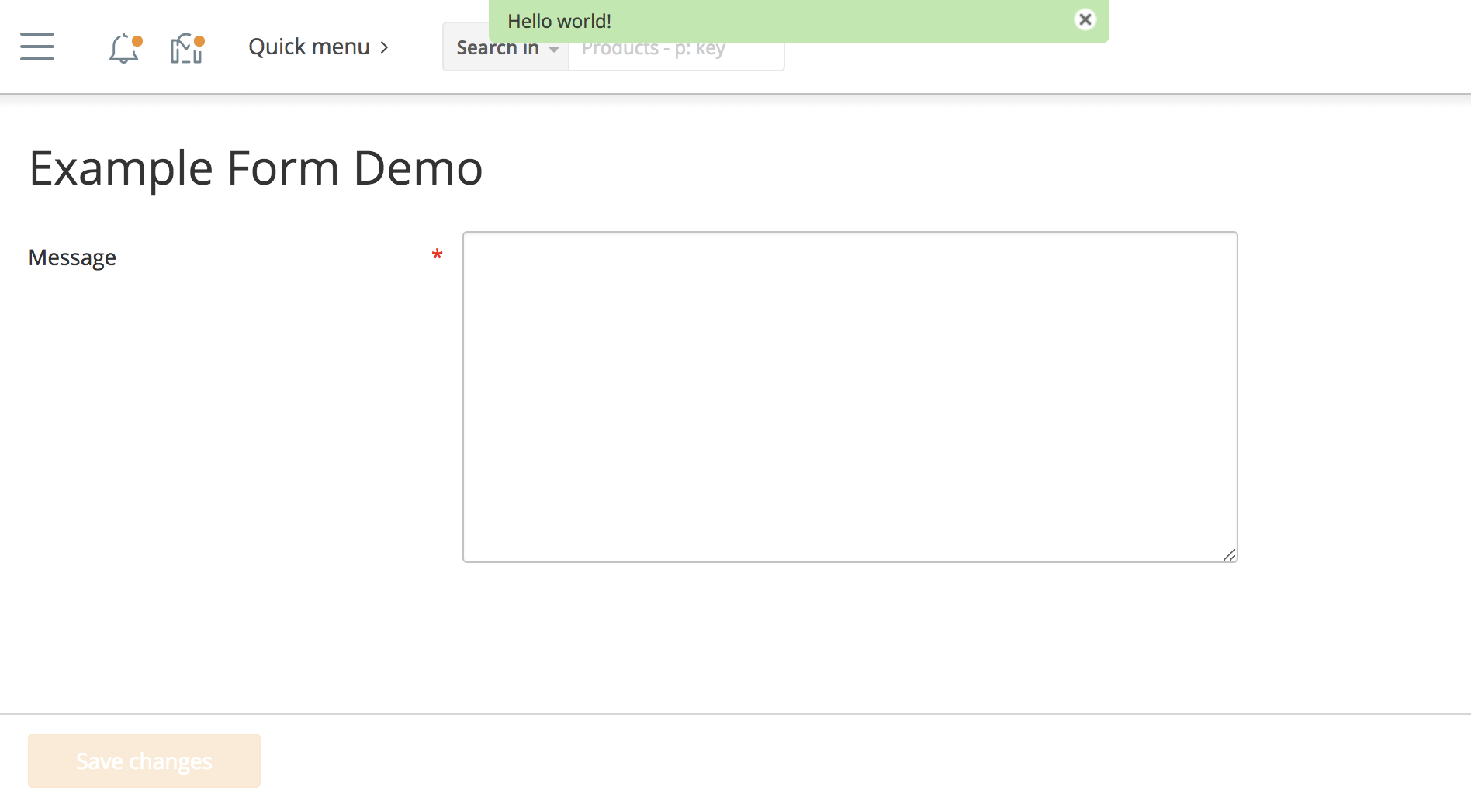Click the word Demo in the page title
The image size is (1471, 808).
pyautogui.click(x=417, y=168)
